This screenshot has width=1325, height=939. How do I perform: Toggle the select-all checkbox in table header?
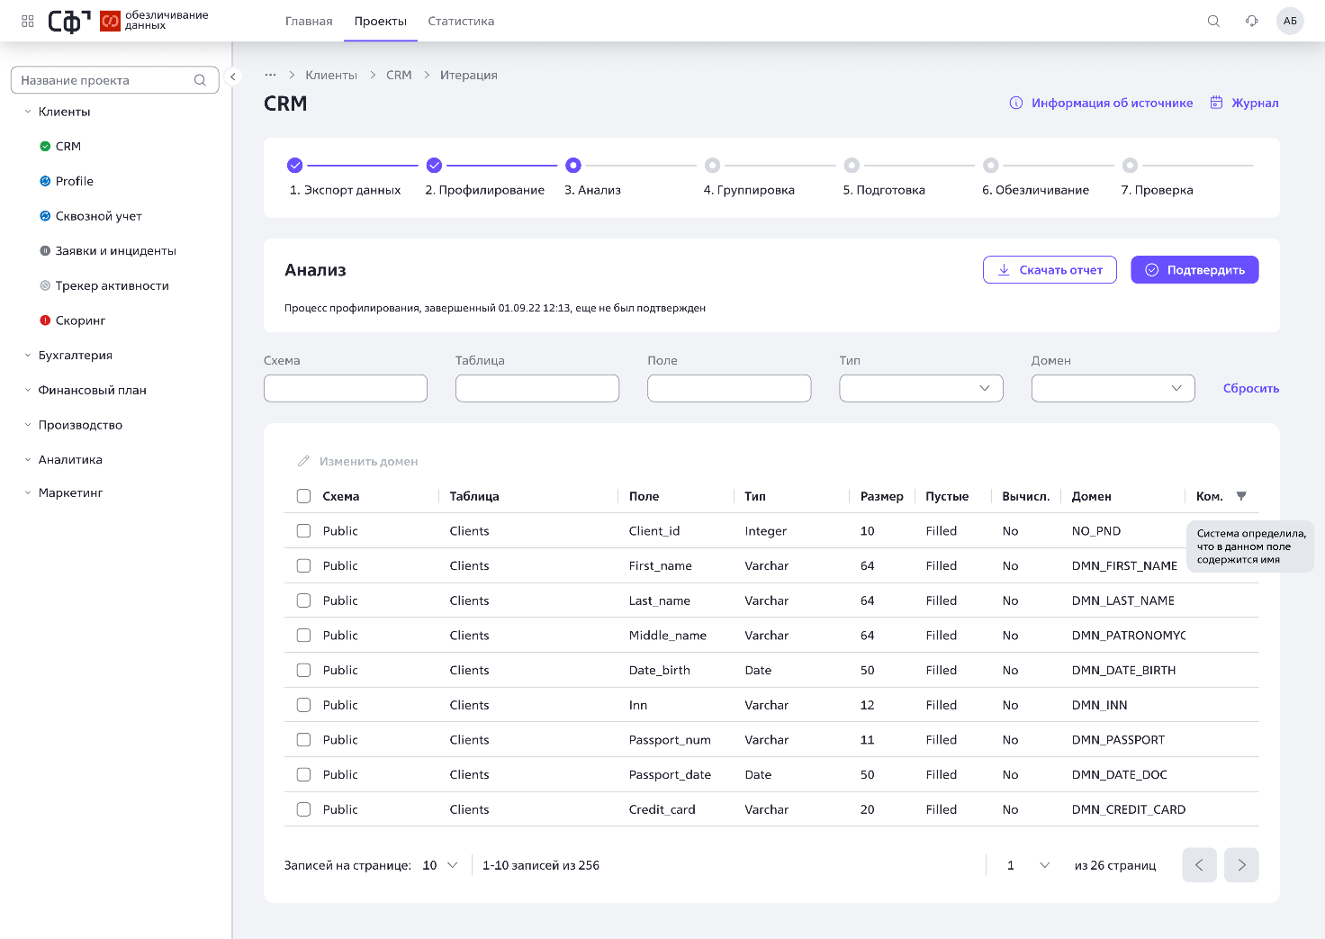pyautogui.click(x=303, y=496)
